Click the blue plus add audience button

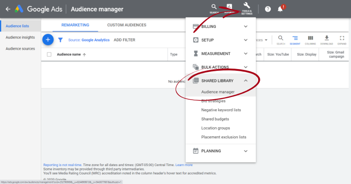tap(48, 40)
